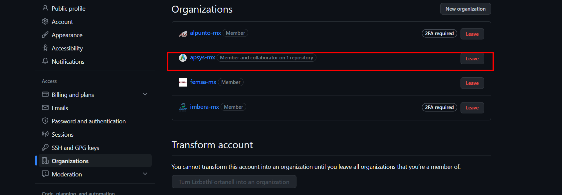
Task: Click the Notifications bell icon
Action: coord(45,61)
